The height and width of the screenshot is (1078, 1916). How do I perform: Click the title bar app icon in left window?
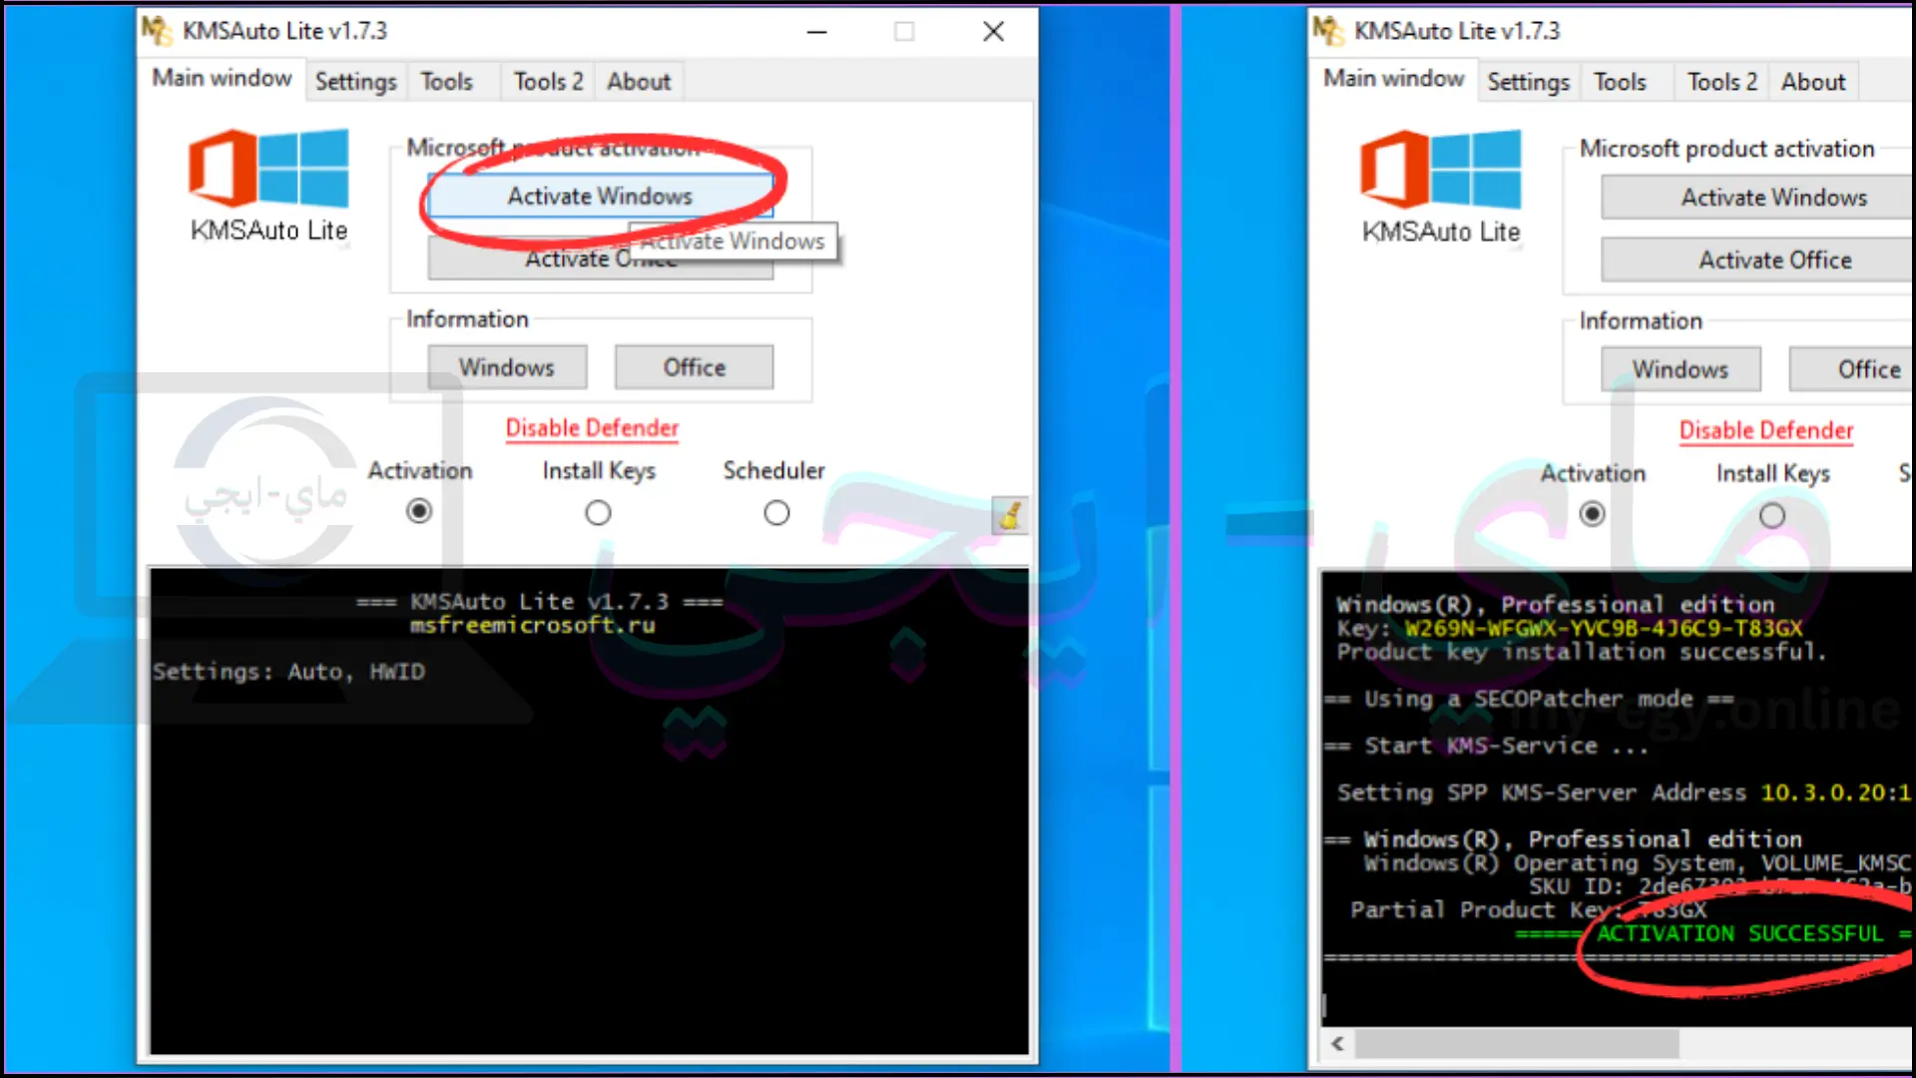click(x=157, y=31)
